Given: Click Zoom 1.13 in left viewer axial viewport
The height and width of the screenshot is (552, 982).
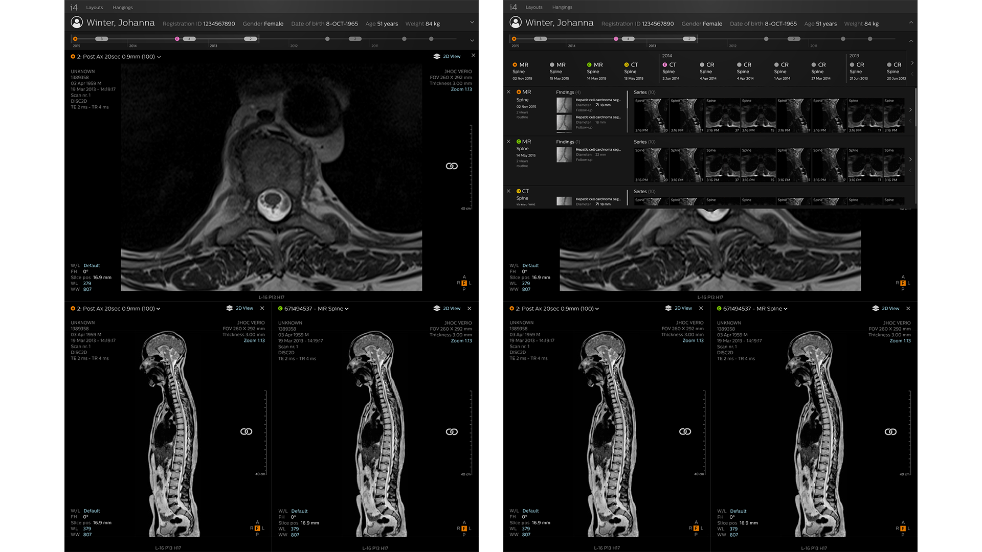Looking at the screenshot, I should [x=461, y=89].
